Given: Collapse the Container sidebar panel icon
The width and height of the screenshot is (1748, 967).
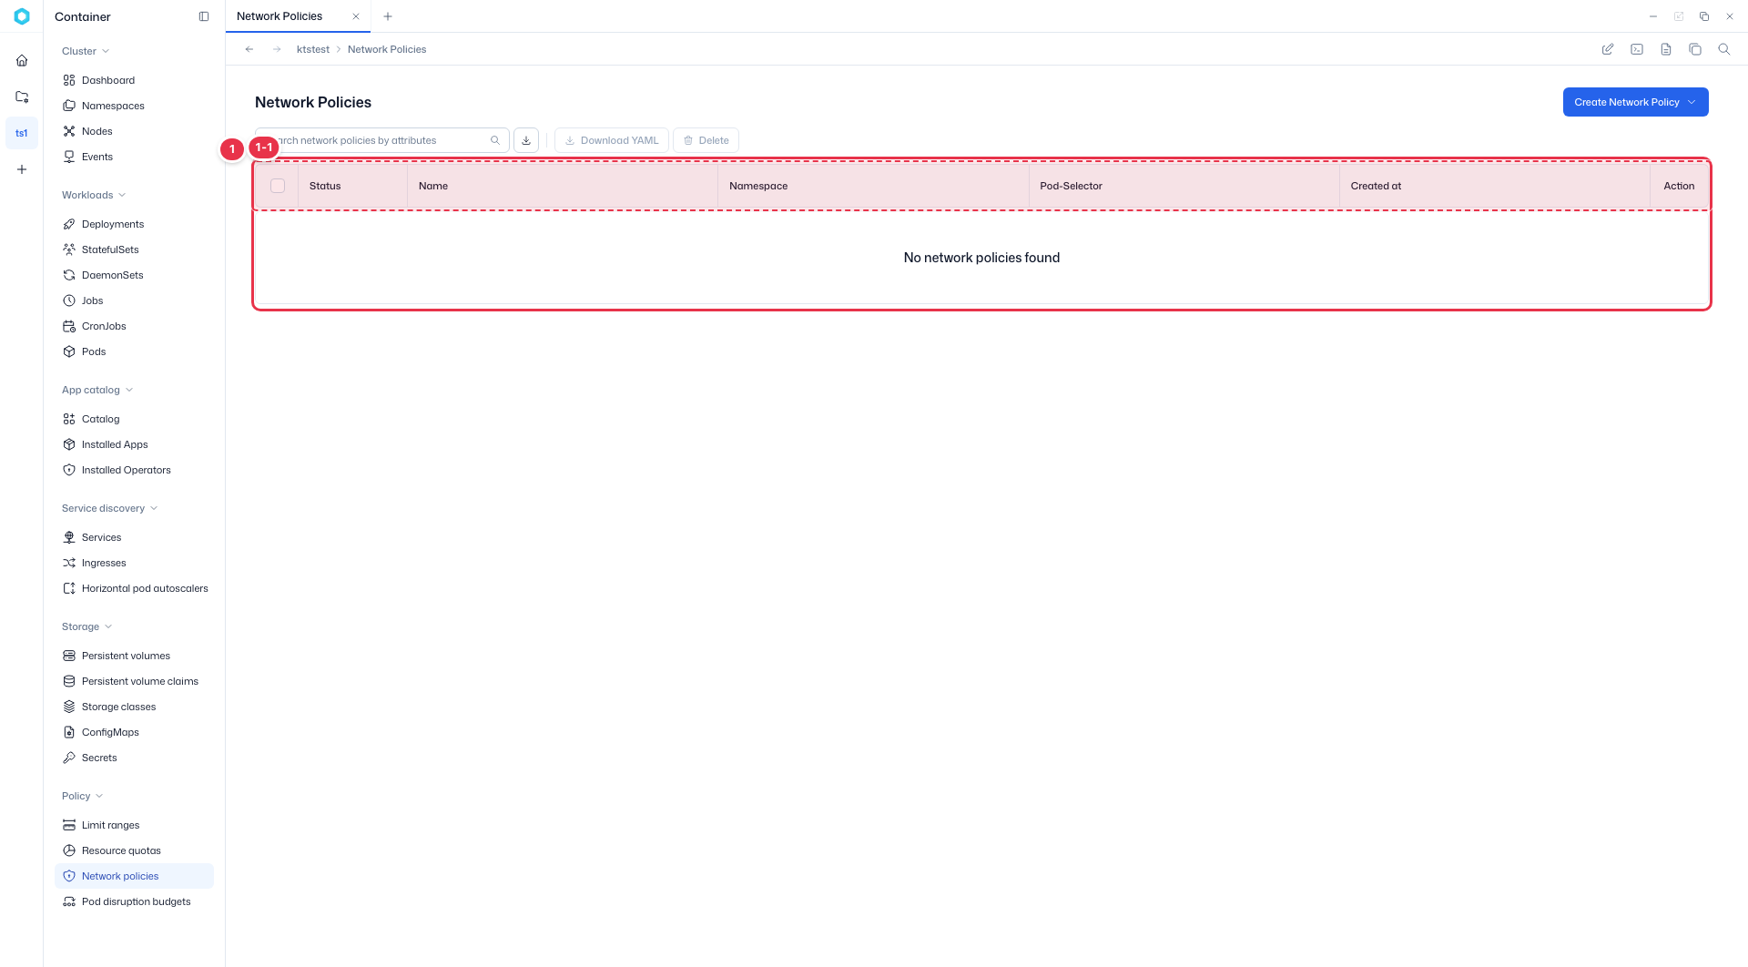Looking at the screenshot, I should tap(204, 16).
